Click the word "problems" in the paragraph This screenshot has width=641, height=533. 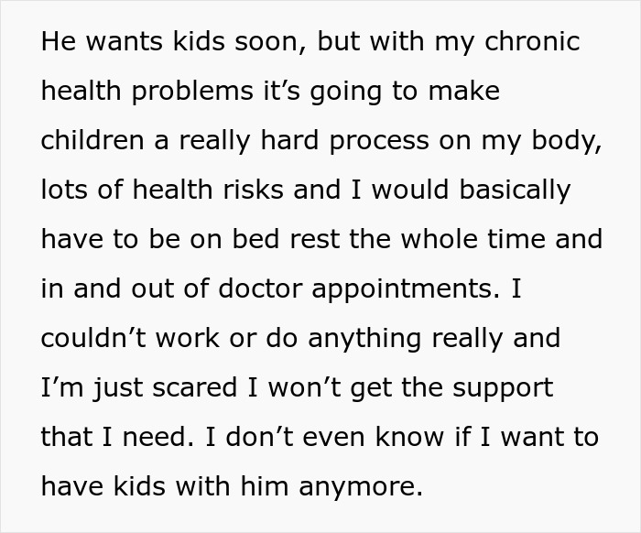[x=192, y=92]
